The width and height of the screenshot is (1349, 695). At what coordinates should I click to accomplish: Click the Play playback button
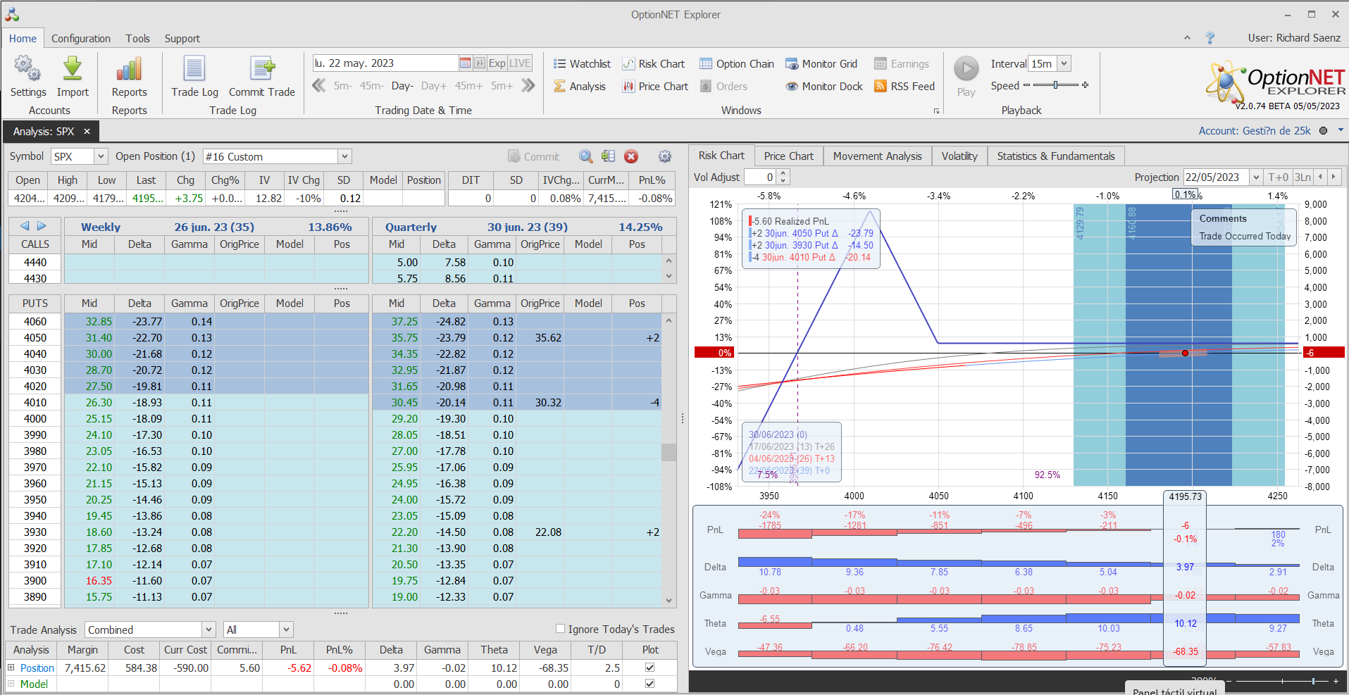pyautogui.click(x=966, y=69)
